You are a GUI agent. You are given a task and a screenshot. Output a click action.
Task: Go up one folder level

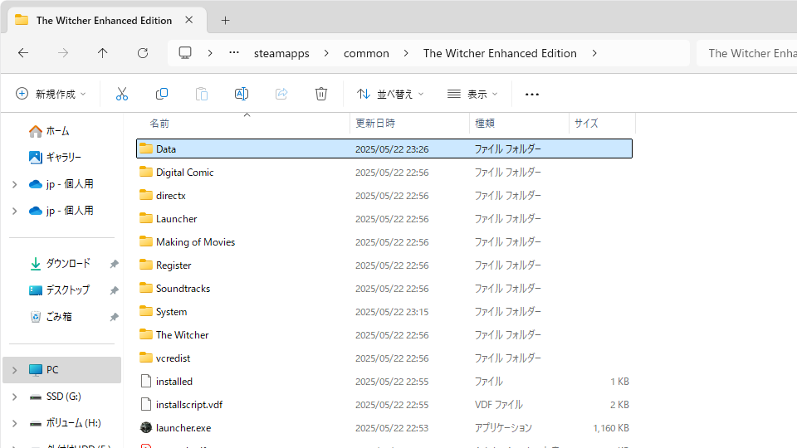coord(103,53)
